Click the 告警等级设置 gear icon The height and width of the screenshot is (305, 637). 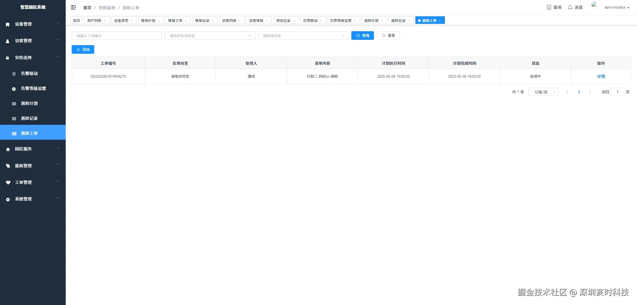(14, 89)
